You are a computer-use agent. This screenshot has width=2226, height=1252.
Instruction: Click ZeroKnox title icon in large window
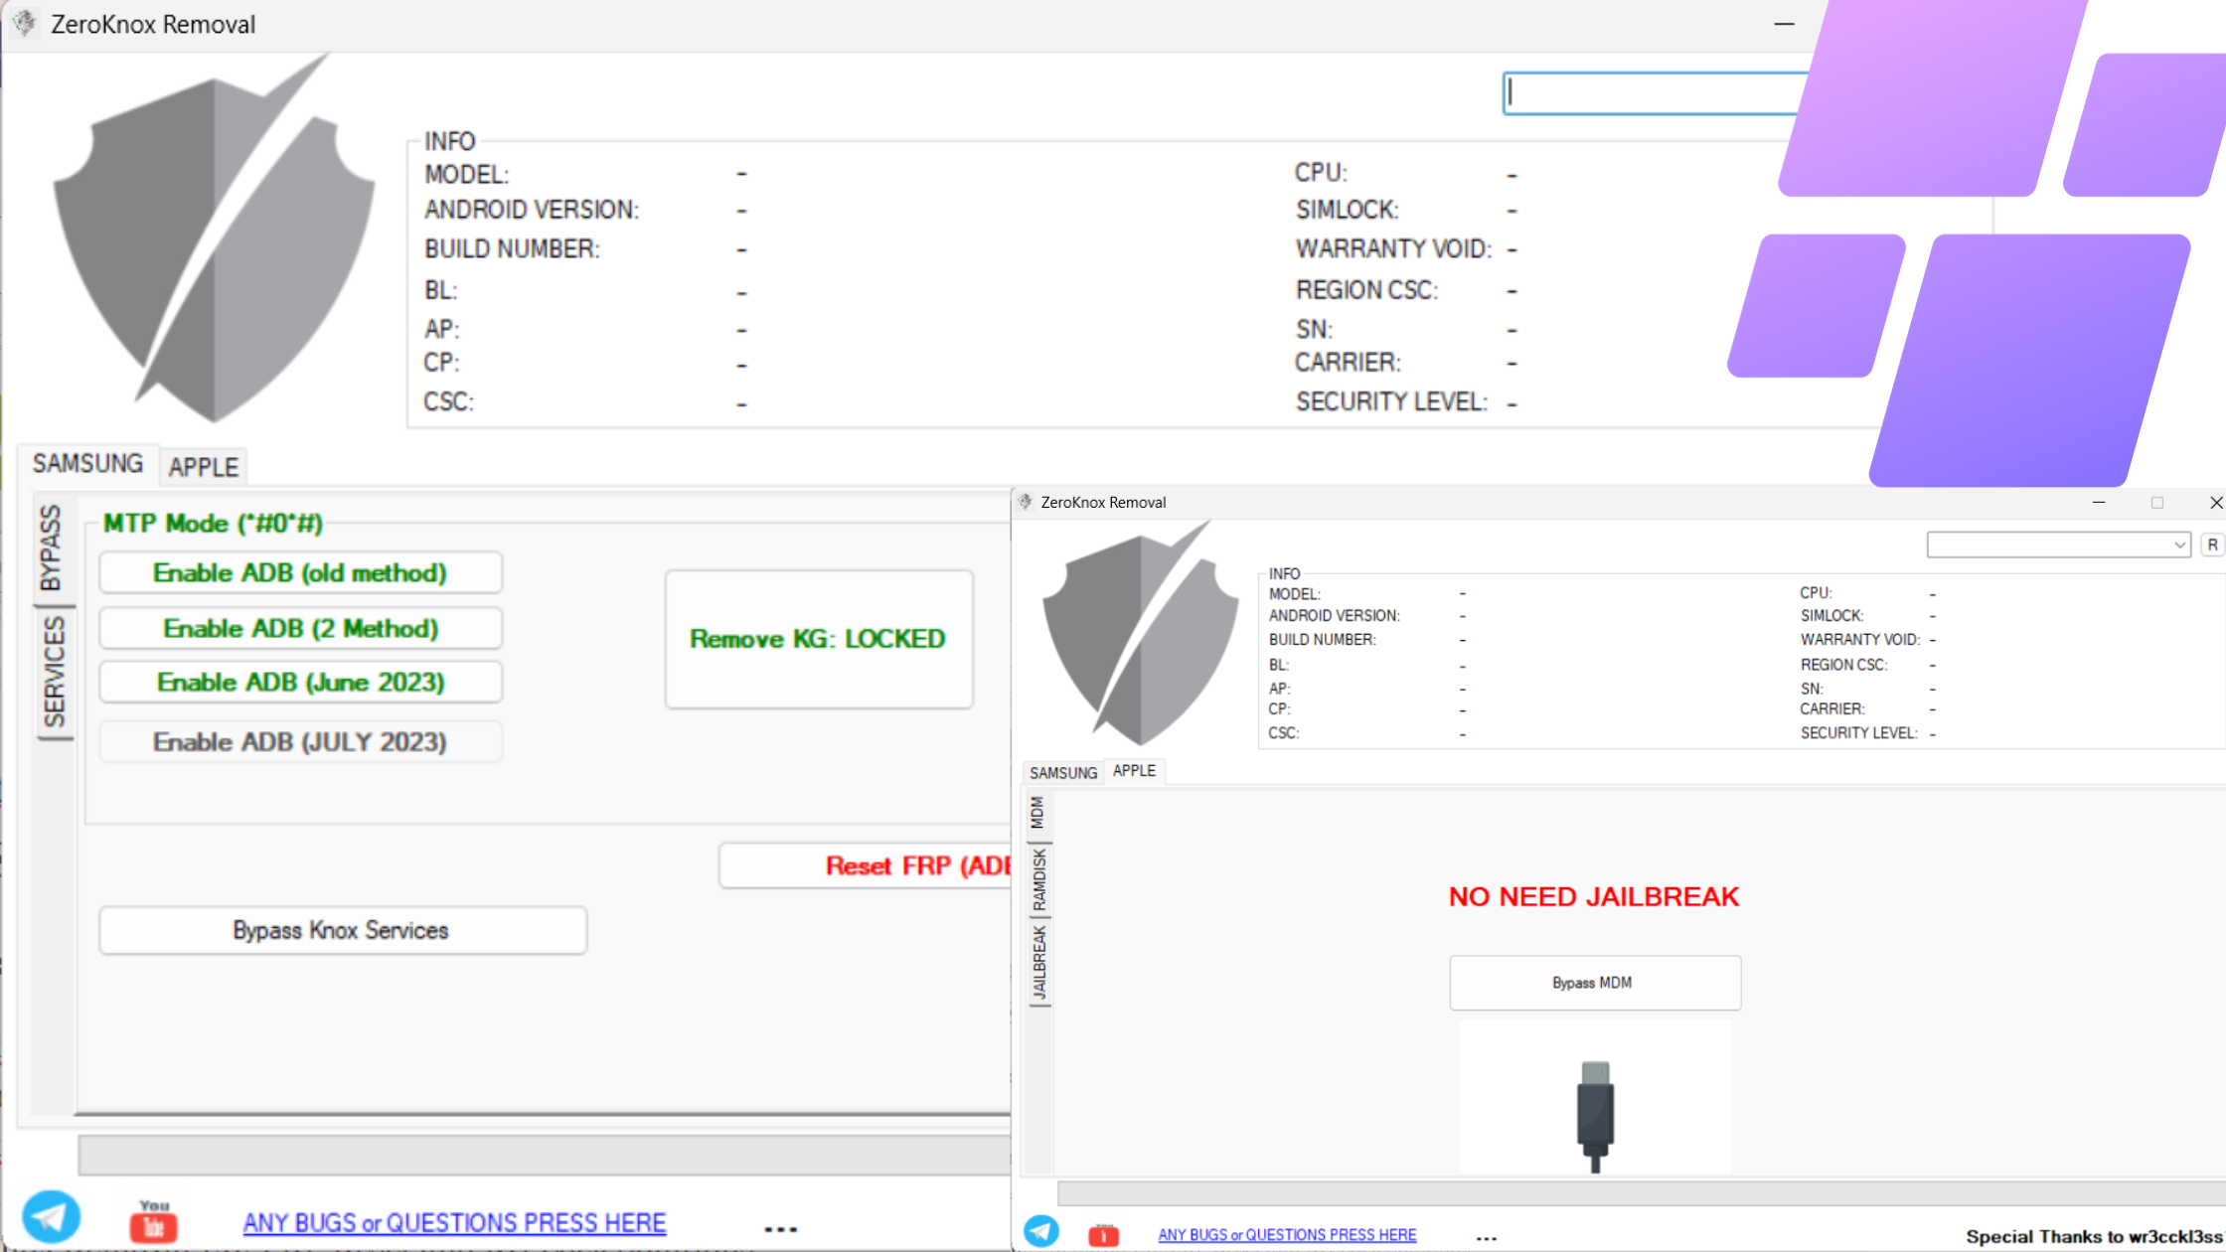pyautogui.click(x=25, y=23)
